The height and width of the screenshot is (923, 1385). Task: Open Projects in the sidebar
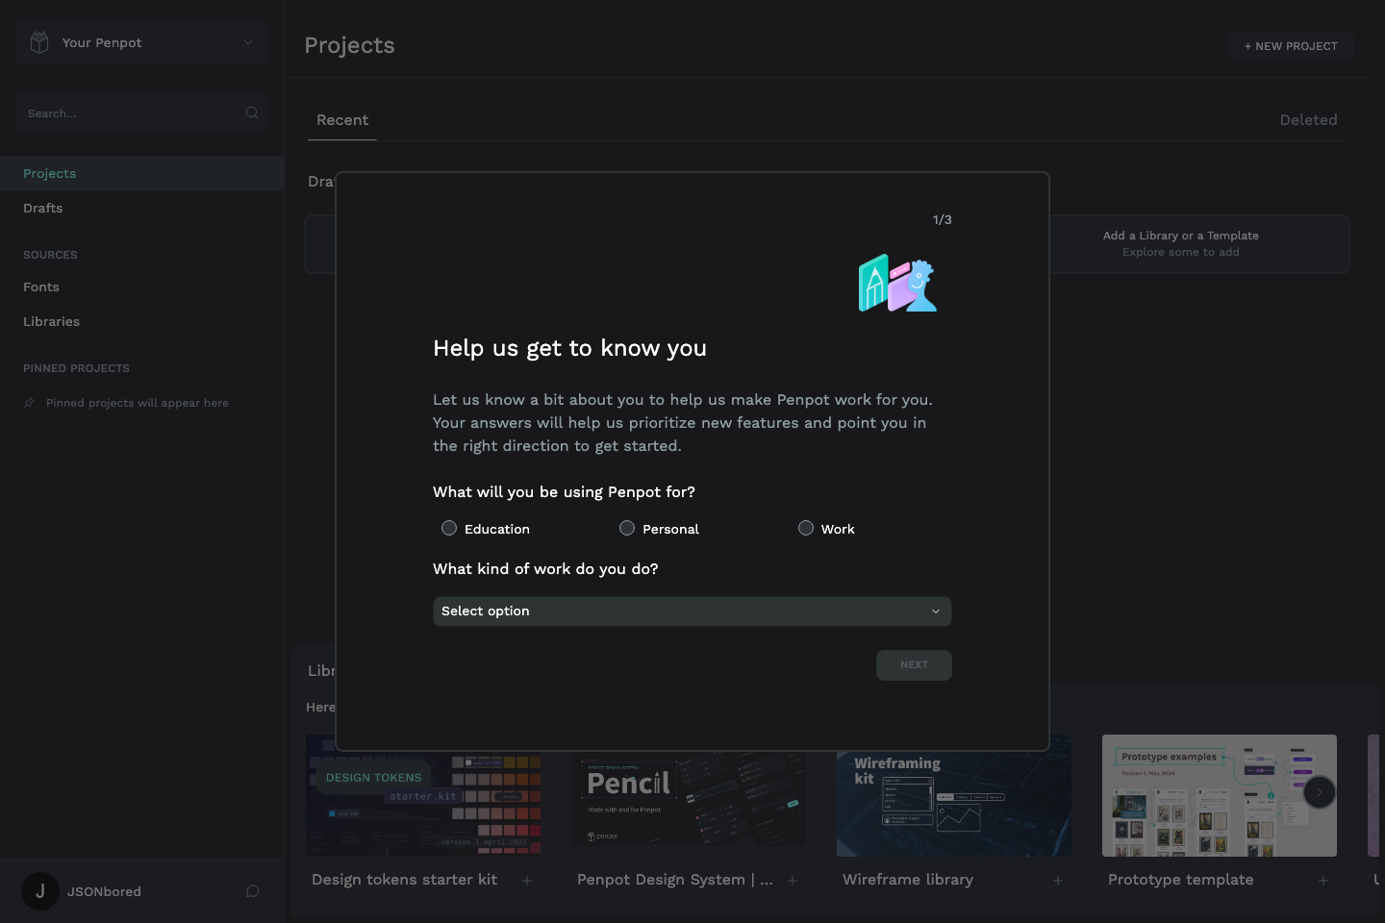[x=141, y=173]
